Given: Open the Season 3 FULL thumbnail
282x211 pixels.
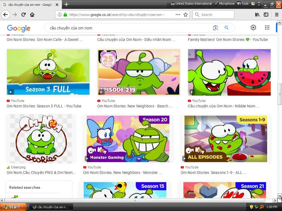Looking at the screenshot, I should tap(48, 72).
